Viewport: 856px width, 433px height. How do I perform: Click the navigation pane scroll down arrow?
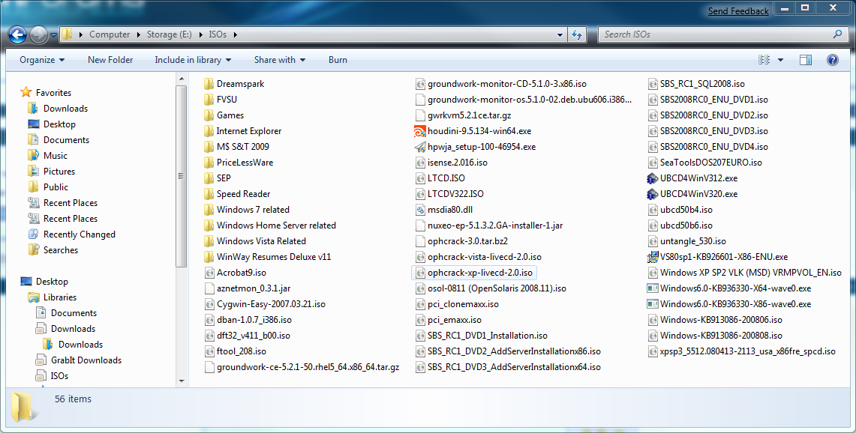(182, 381)
